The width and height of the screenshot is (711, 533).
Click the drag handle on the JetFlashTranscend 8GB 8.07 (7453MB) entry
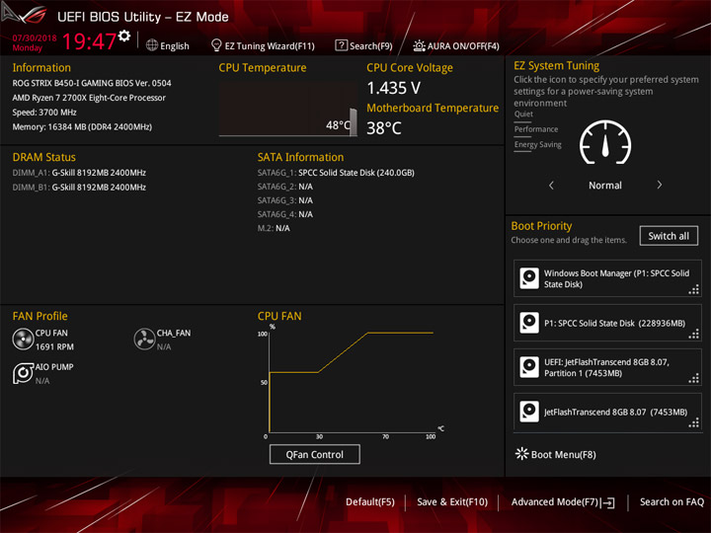[x=694, y=423]
